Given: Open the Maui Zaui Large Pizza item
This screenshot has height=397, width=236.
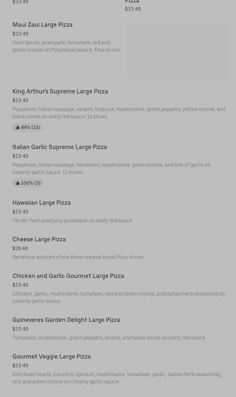Looking at the screenshot, I should [x=43, y=25].
